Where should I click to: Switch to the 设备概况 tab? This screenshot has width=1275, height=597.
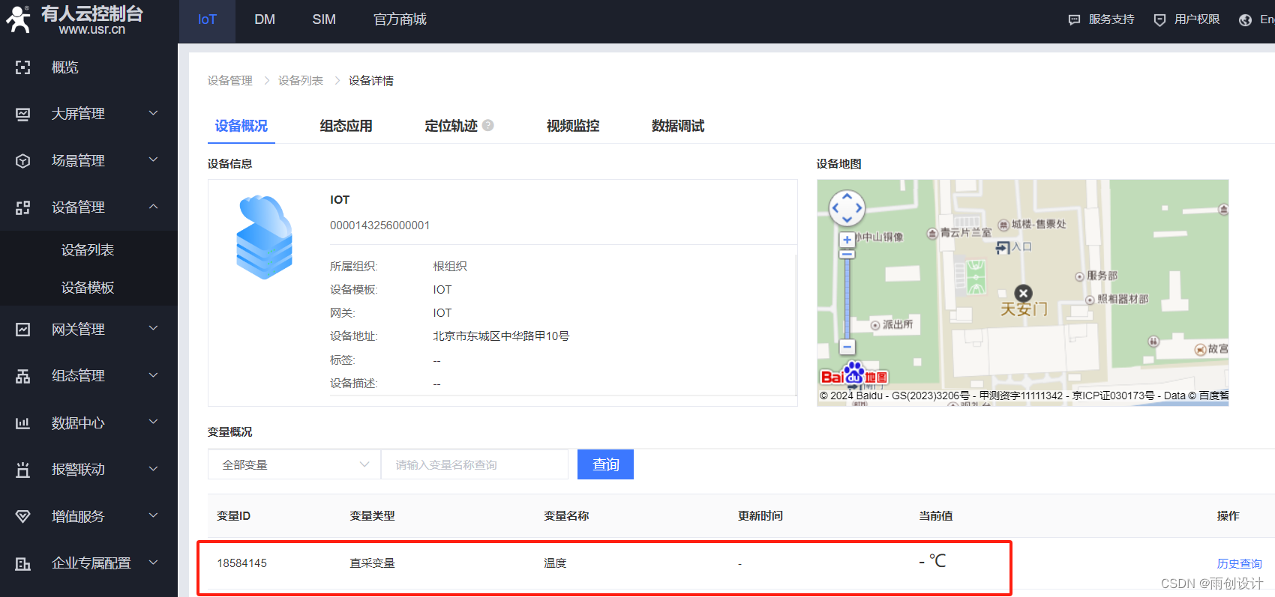(241, 126)
